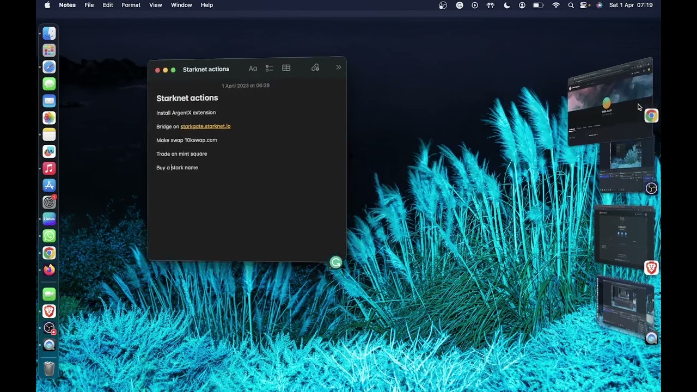Launch Canva from the Dock
The width and height of the screenshot is (697, 392).
[49, 219]
